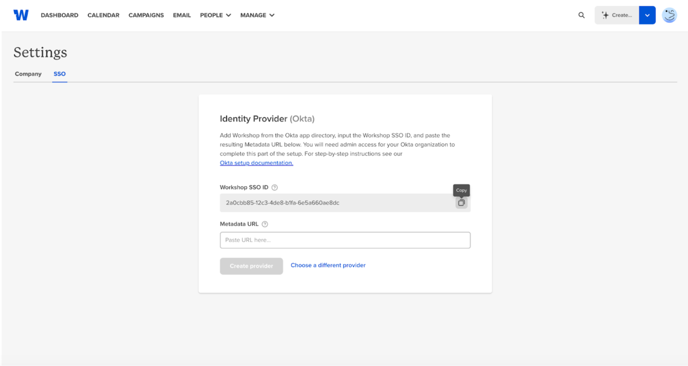Click the Settings page title

click(x=40, y=52)
